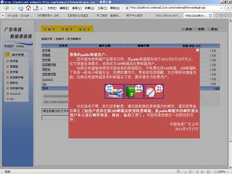
Task: Expand the address bar history dropdown
Action: click(222, 8)
